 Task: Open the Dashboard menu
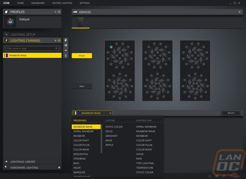pos(38,3)
